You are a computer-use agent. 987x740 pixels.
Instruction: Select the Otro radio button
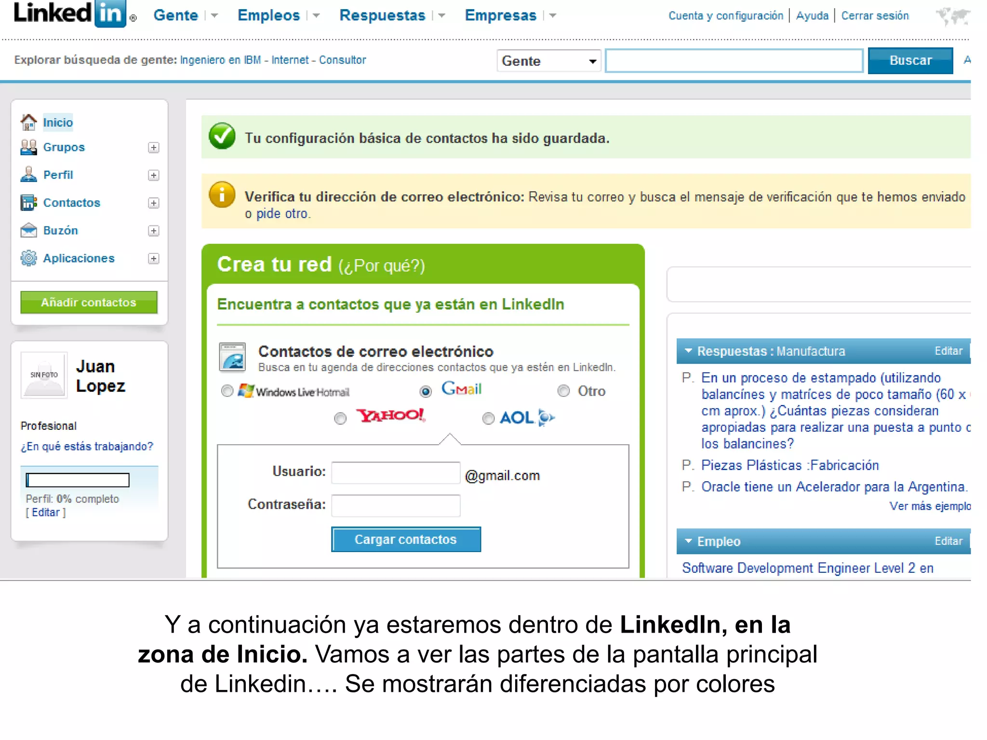pyautogui.click(x=563, y=391)
